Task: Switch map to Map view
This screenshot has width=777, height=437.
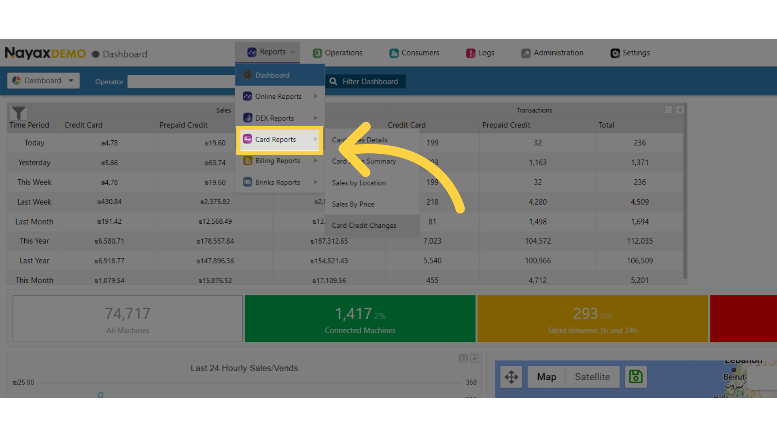Action: [x=546, y=377]
